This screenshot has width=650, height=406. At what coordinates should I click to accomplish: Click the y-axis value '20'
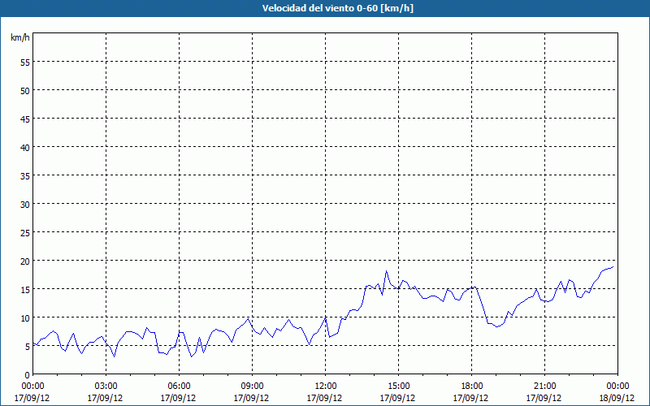pyautogui.click(x=25, y=261)
